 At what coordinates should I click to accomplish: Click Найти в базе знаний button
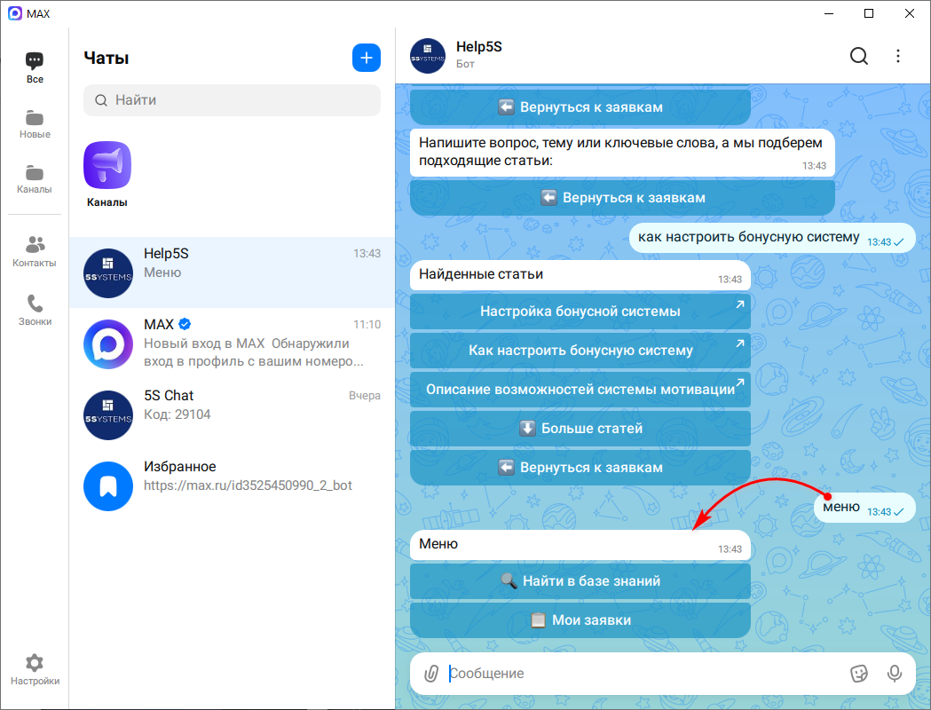[580, 581]
